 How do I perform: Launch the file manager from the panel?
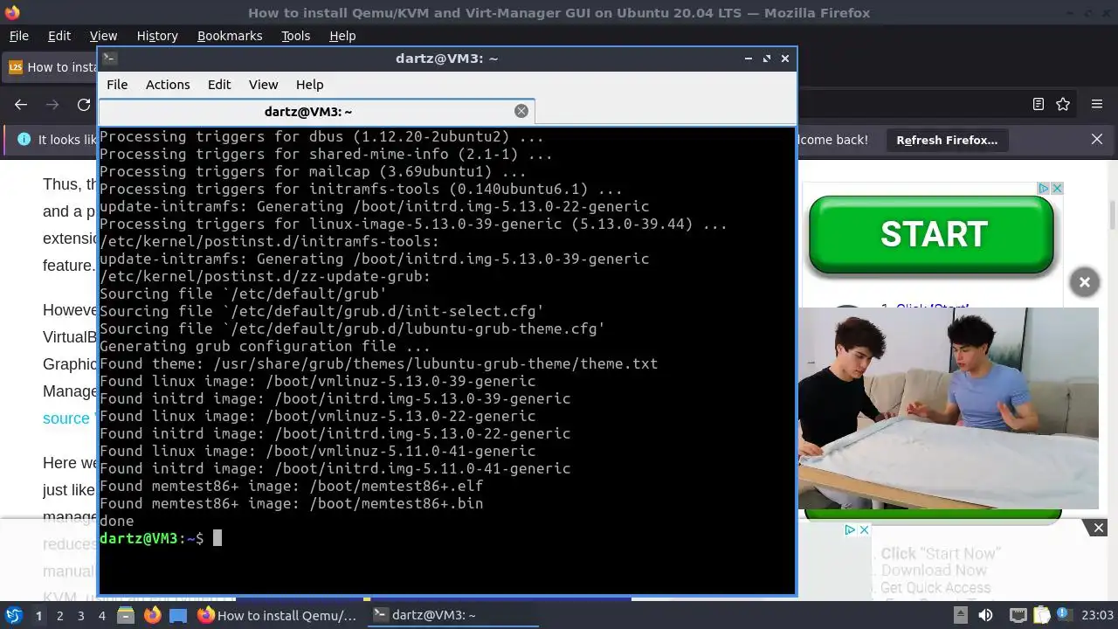tap(125, 615)
